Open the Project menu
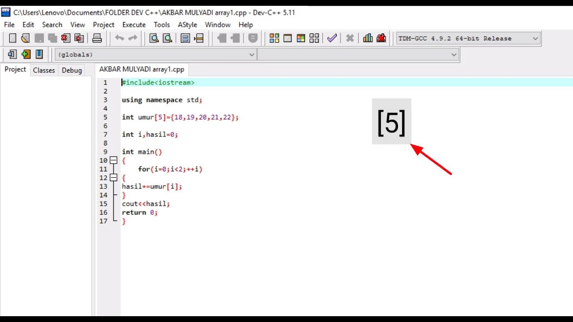The image size is (573, 322). (x=103, y=25)
